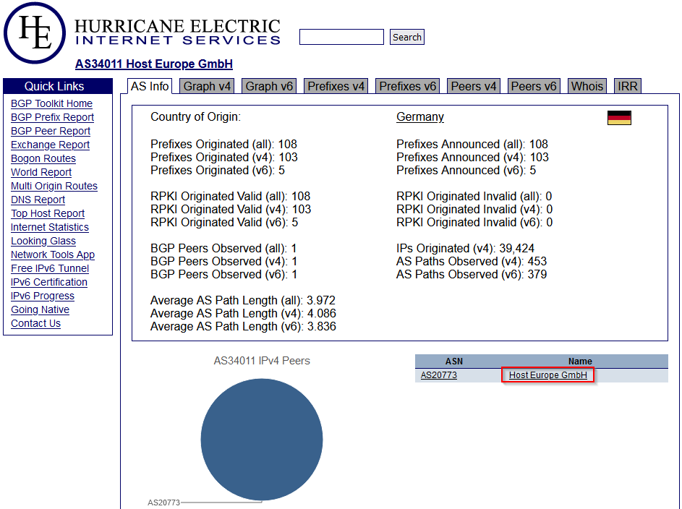
Task: Open the Going Native link
Action: coord(40,309)
